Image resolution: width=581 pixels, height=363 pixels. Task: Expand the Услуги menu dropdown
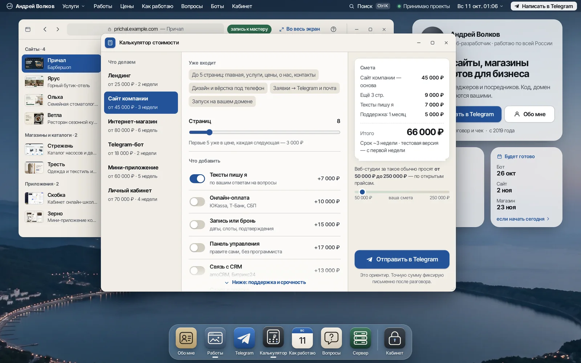(73, 6)
